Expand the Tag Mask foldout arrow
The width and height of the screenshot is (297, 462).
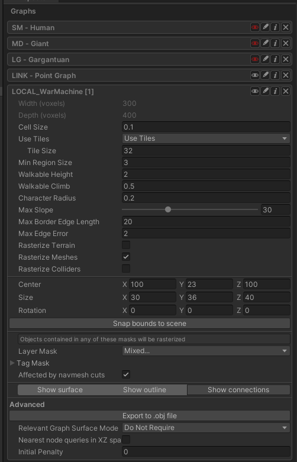(12, 363)
